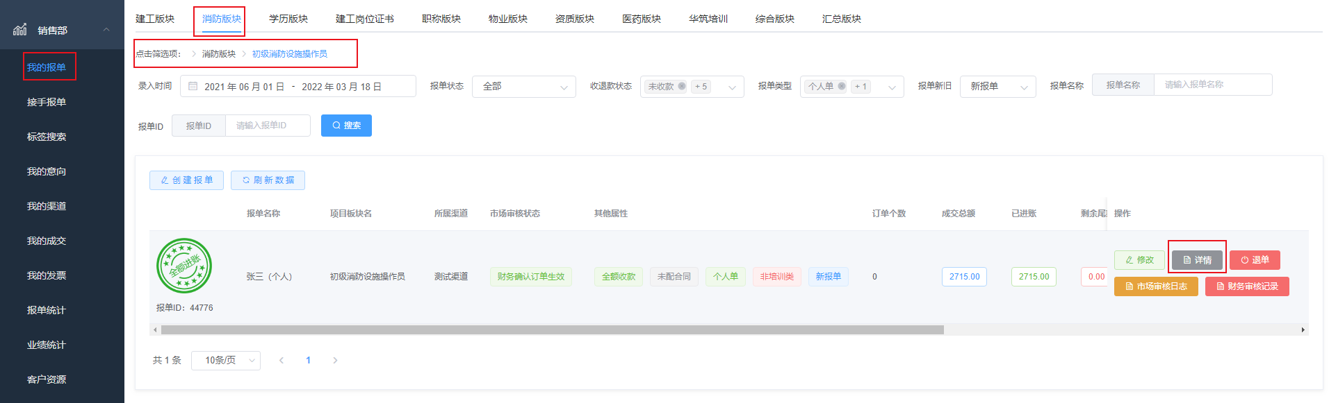Remove the 未收款 tag with its x icon
This screenshot has width=1329, height=403.
tap(682, 87)
